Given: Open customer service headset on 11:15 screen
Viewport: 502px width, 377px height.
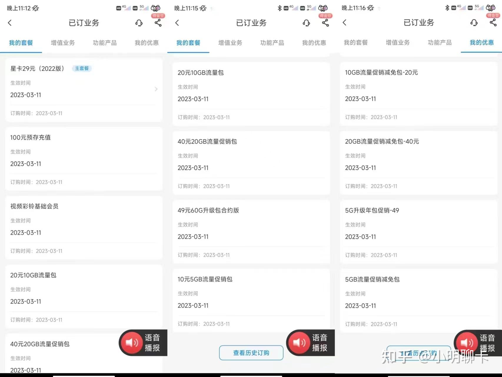Looking at the screenshot, I should (306, 23).
